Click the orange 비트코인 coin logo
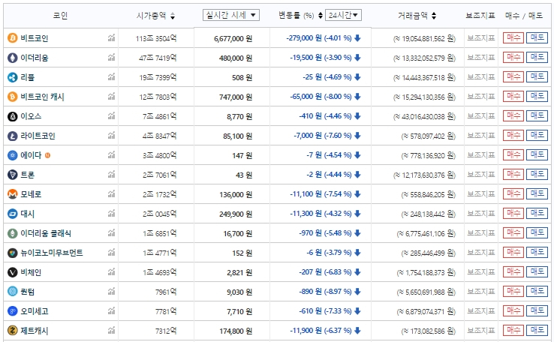 click(12, 37)
